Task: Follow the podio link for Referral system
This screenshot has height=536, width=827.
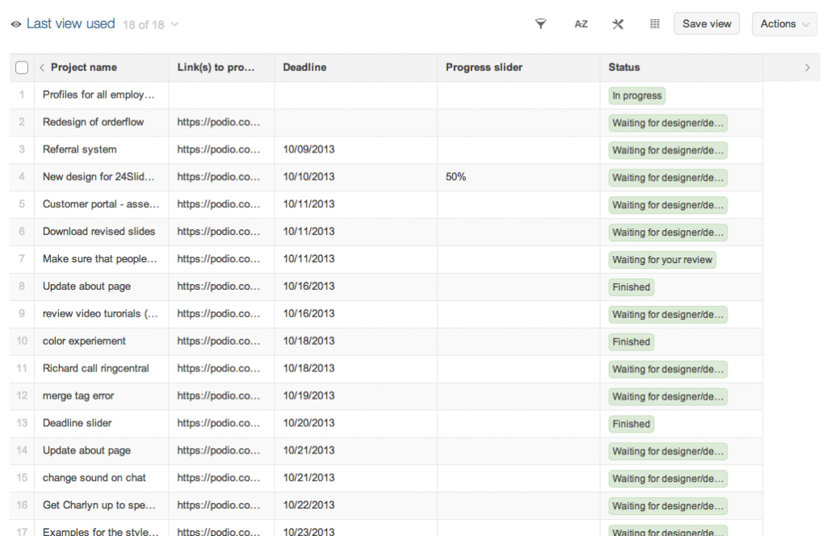Action: [x=218, y=149]
